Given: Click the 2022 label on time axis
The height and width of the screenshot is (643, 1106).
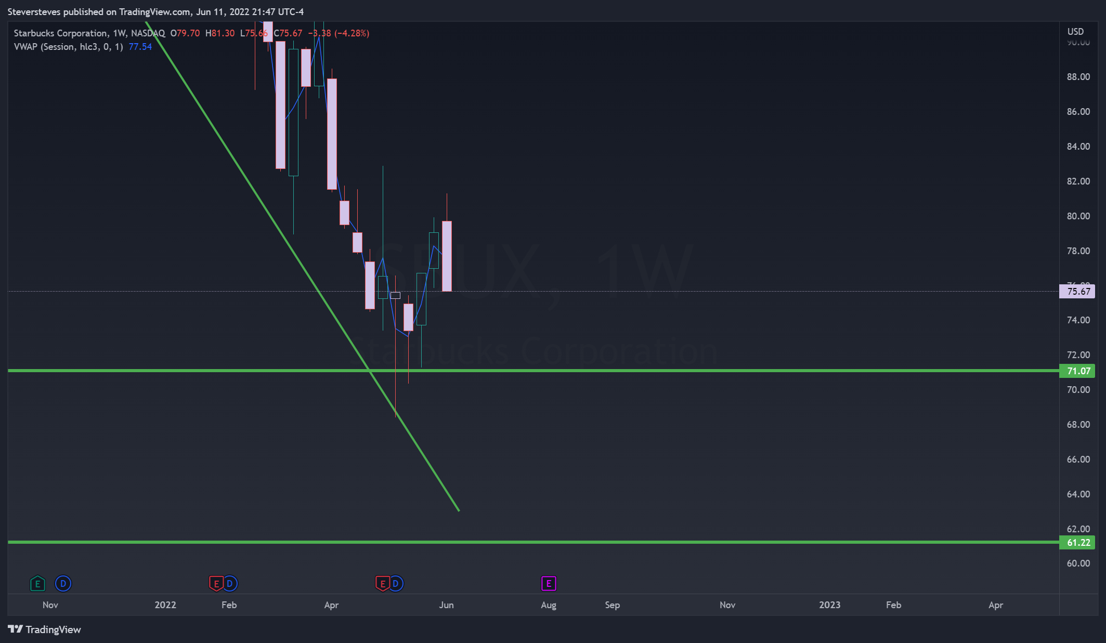Looking at the screenshot, I should 165,605.
